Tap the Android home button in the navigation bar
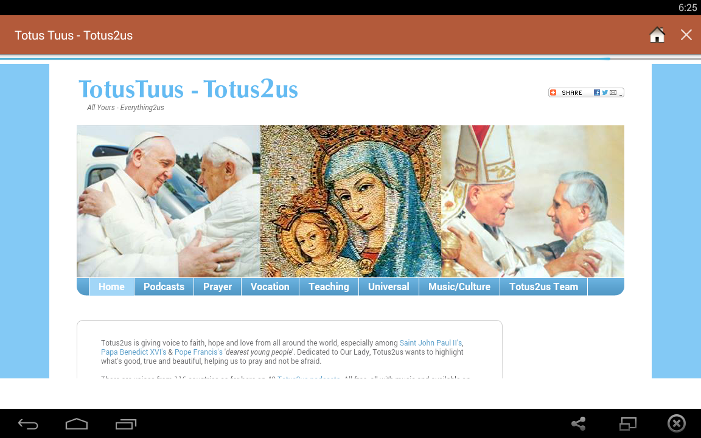This screenshot has height=438, width=701. (x=77, y=423)
